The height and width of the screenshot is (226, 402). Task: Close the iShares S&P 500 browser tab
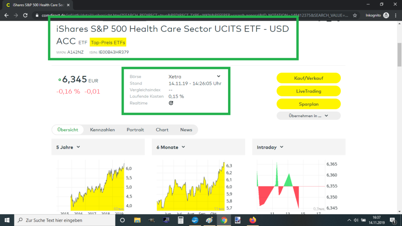(68, 5)
